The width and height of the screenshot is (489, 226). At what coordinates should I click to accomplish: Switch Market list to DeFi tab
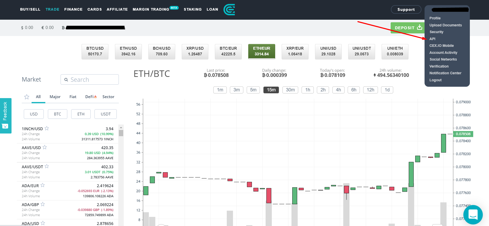pyautogui.click(x=91, y=97)
